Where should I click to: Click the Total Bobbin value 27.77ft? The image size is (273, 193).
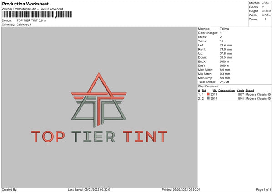(224, 82)
